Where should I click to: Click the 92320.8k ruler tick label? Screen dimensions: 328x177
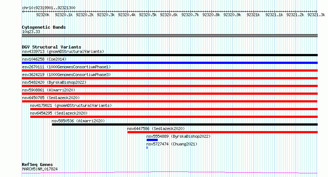[x=211, y=15]
